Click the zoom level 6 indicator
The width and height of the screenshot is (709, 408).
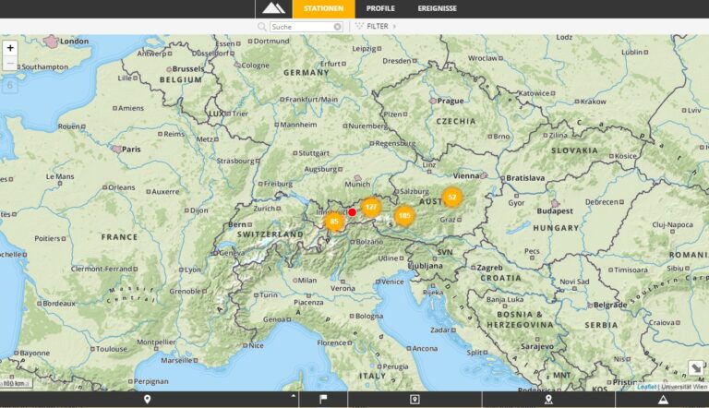pos(10,86)
